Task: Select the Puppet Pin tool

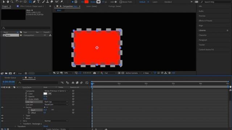Action: coord(62,2)
